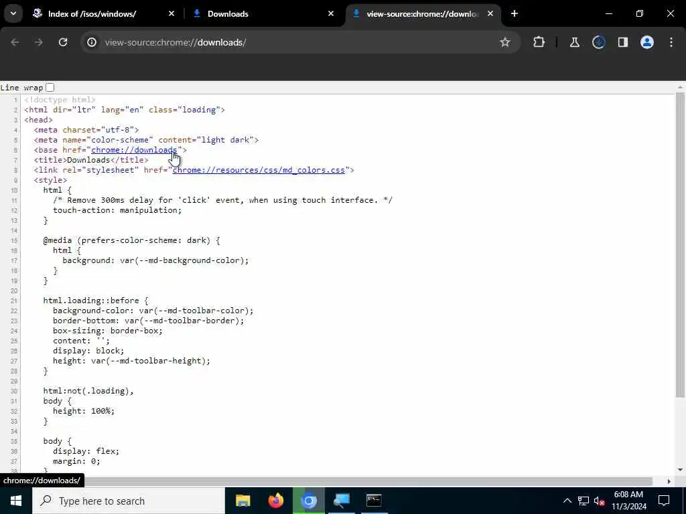Show hidden system tray icons
Screen dimensions: 686x514
pyautogui.click(x=567, y=501)
